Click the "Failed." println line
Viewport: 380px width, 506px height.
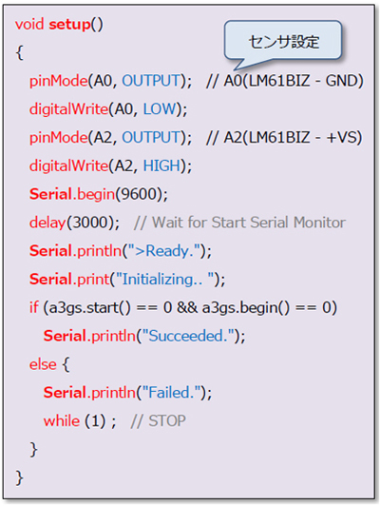[127, 393]
